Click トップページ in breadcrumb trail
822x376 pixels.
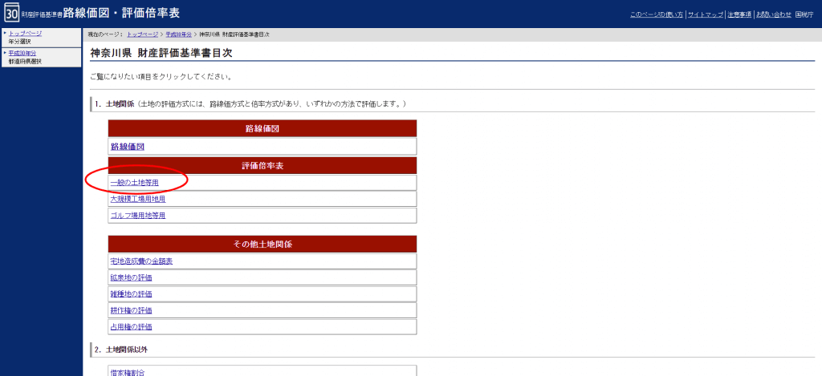142,35
